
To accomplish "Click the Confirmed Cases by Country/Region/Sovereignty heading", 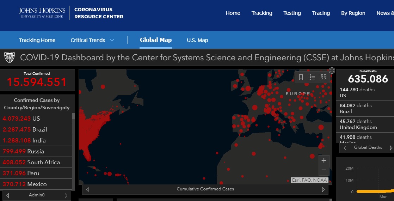I will pyautogui.click(x=37, y=104).
